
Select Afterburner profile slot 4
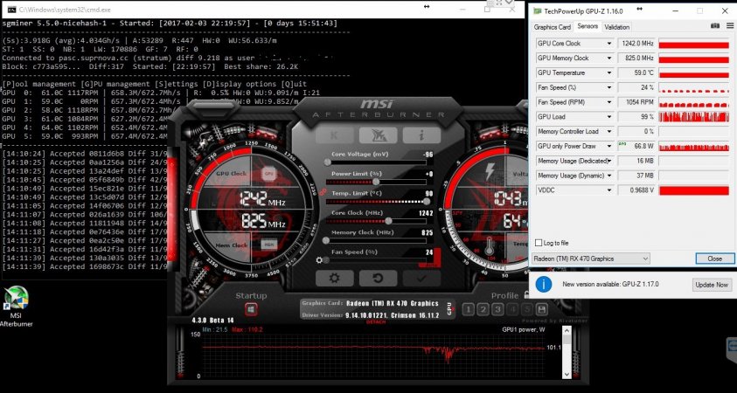point(513,309)
